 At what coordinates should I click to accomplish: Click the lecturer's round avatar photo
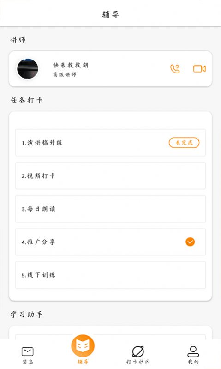(x=28, y=69)
